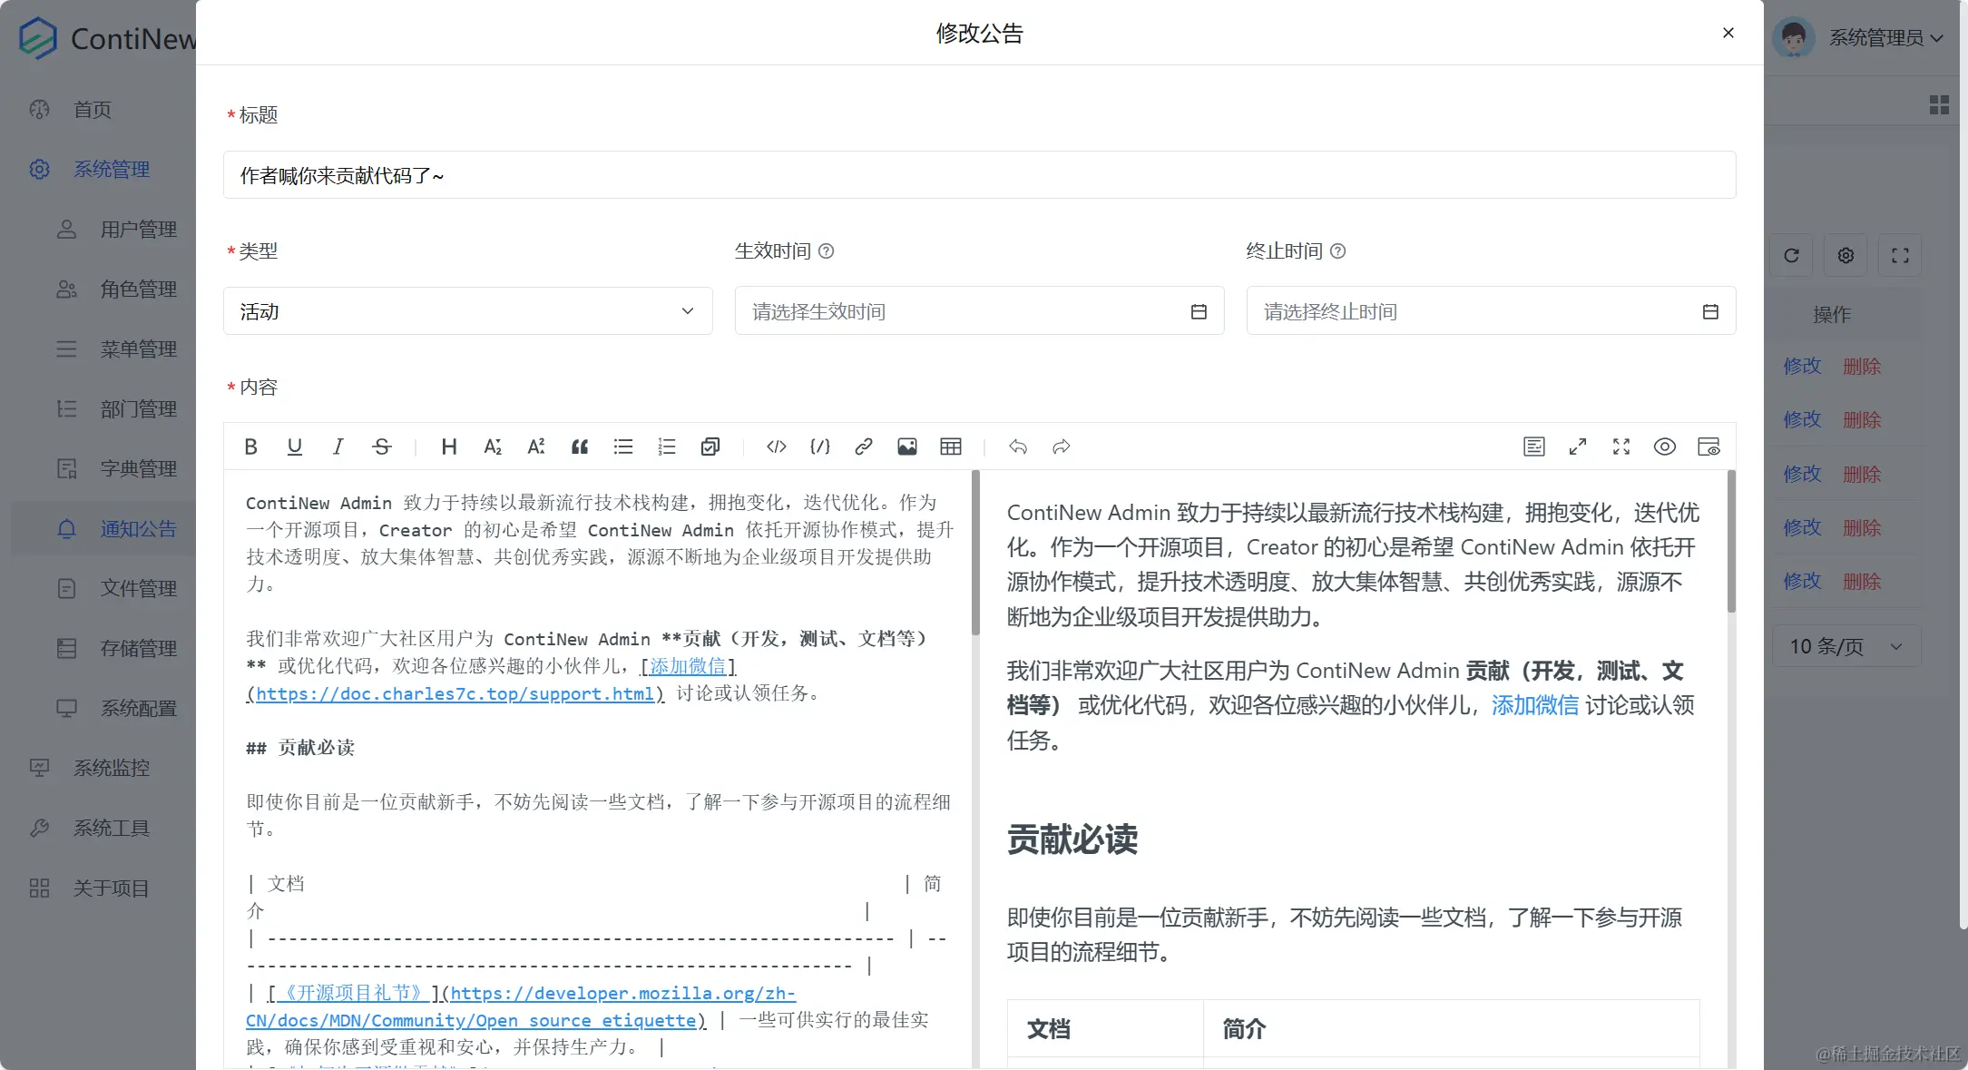Toggle side-by-side preview in the editor
The width and height of the screenshot is (1968, 1070).
[x=1709, y=447]
